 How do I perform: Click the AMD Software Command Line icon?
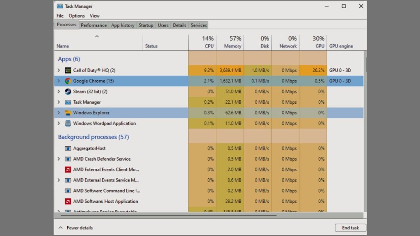pyautogui.click(x=68, y=191)
